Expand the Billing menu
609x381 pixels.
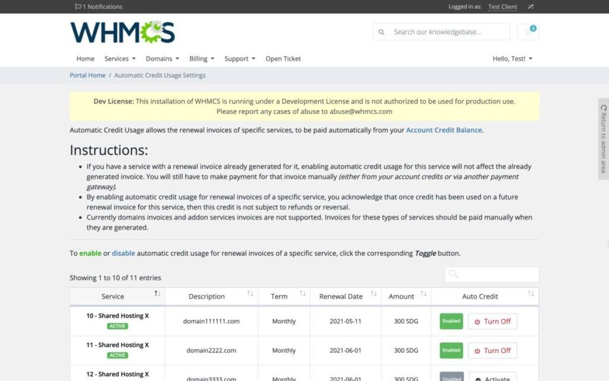202,59
